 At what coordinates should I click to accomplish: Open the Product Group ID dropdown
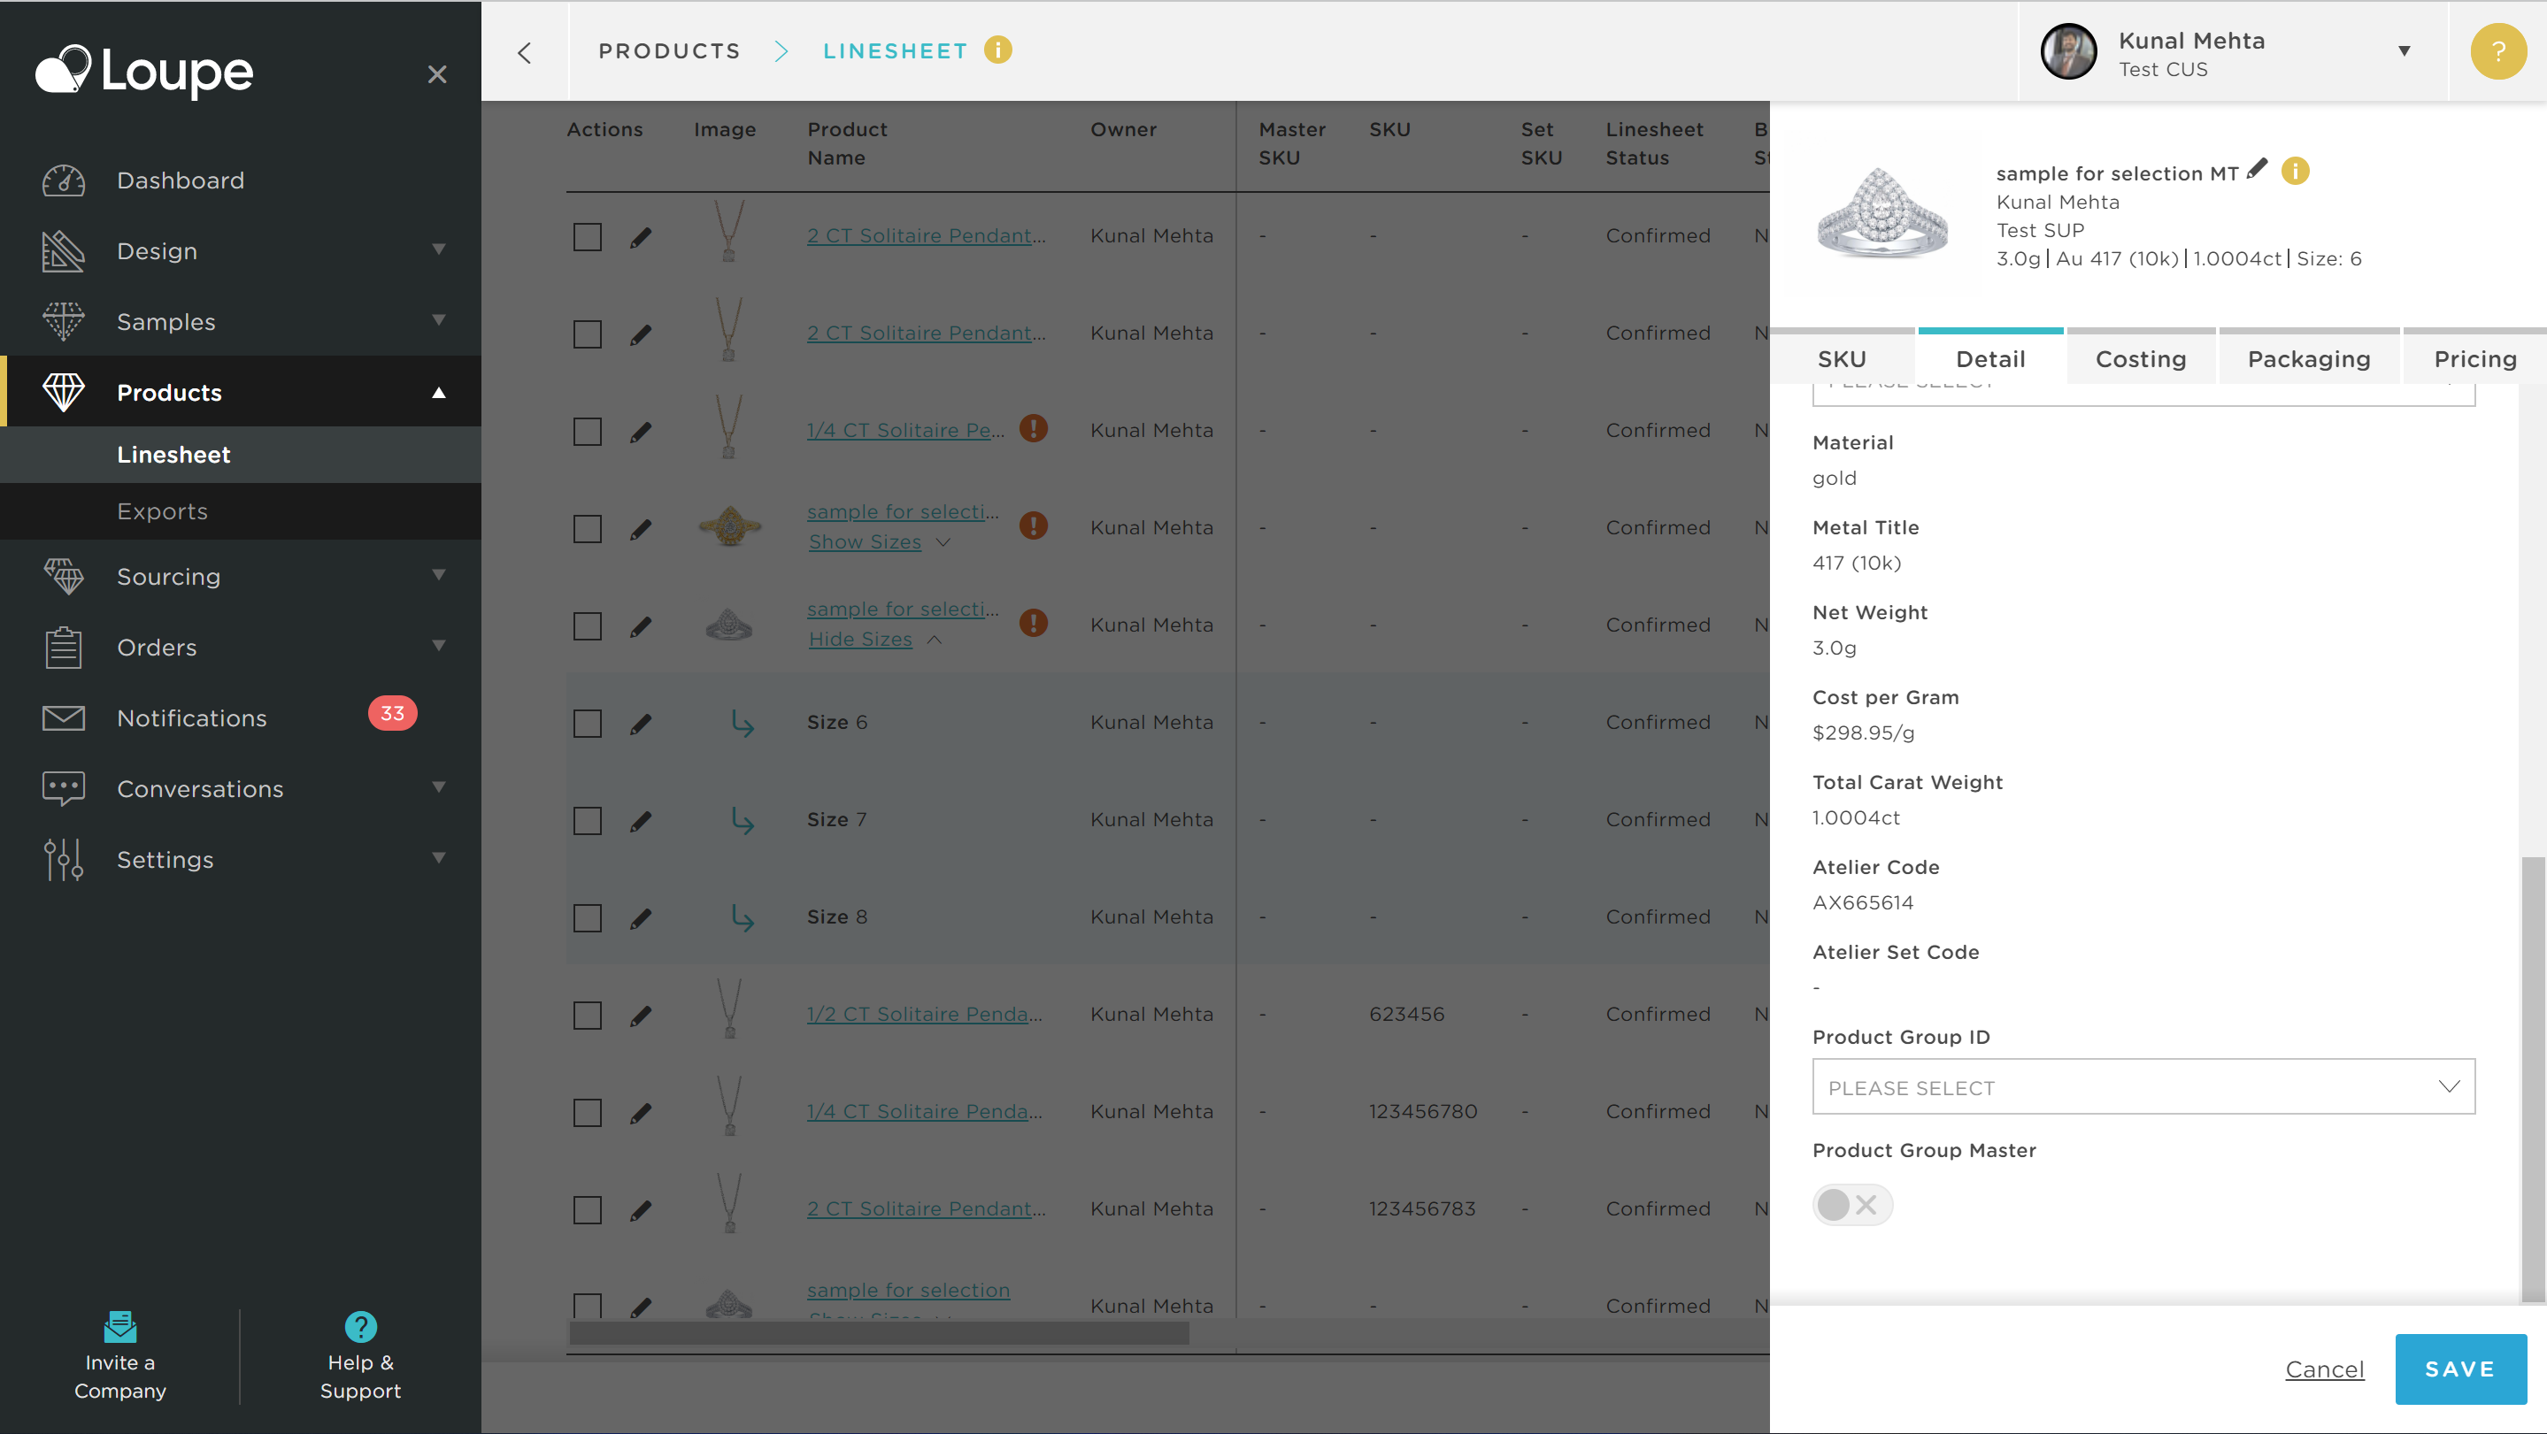pyautogui.click(x=2143, y=1086)
